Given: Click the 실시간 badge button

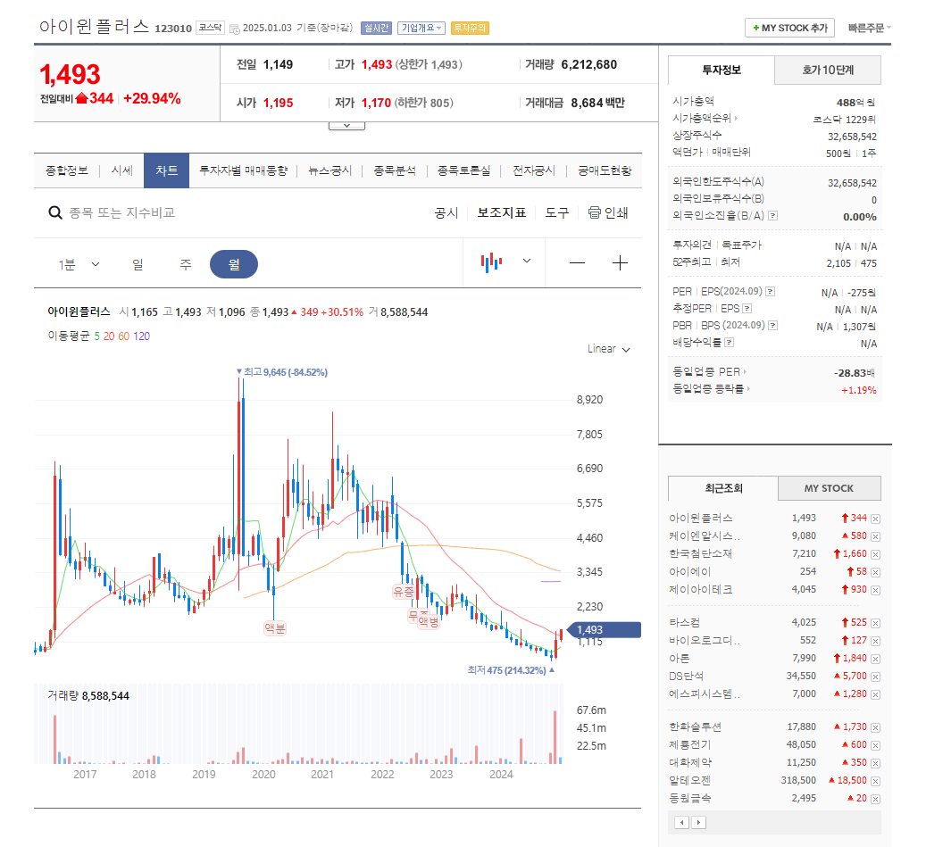Looking at the screenshot, I should coord(376,28).
